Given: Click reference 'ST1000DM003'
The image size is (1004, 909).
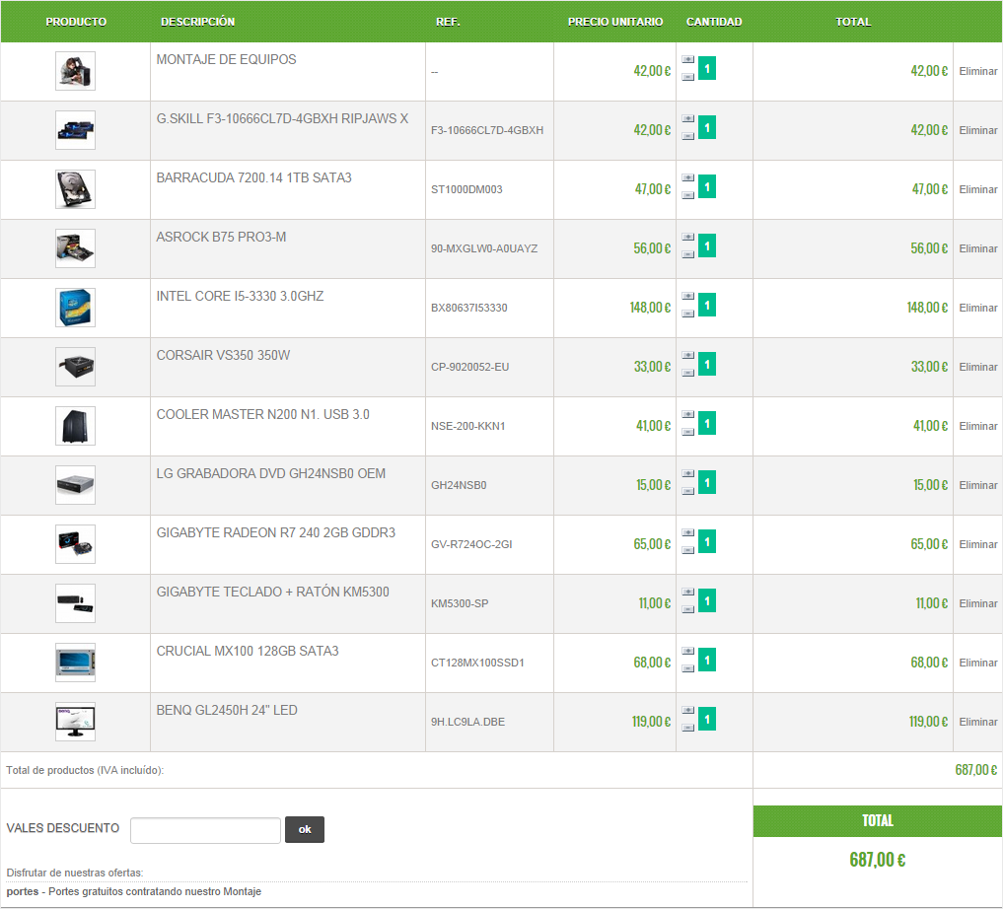Looking at the screenshot, I should 466,189.
